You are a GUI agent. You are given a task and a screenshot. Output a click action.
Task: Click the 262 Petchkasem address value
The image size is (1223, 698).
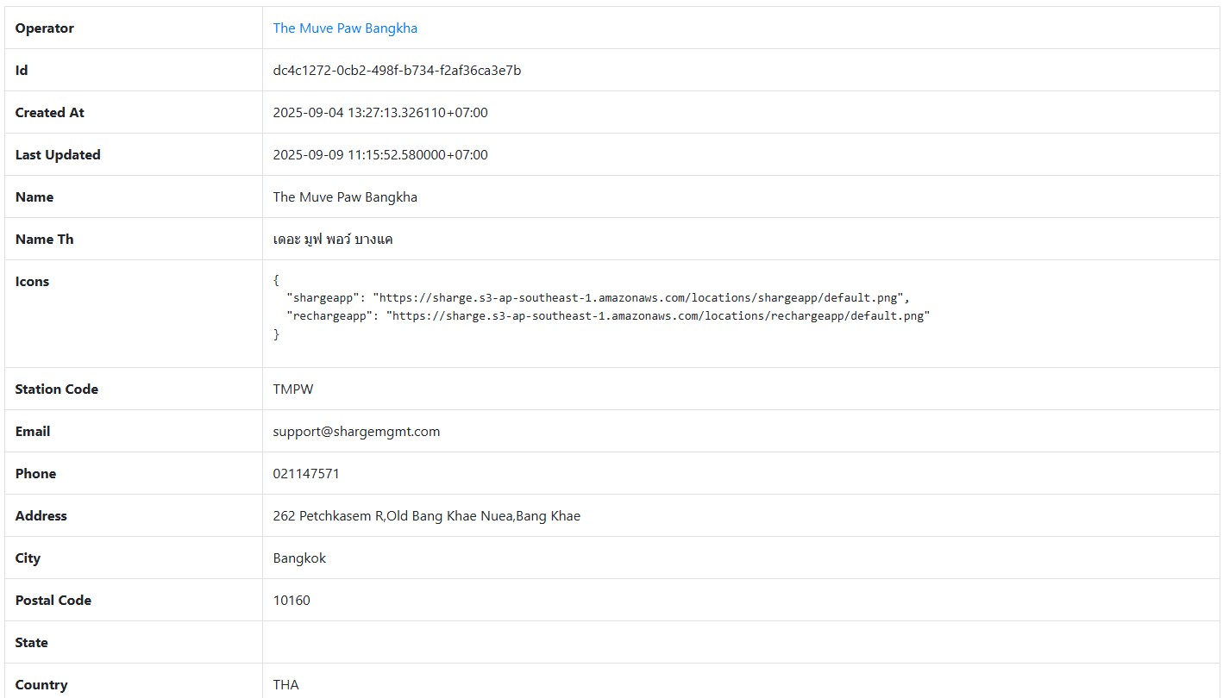tap(427, 516)
